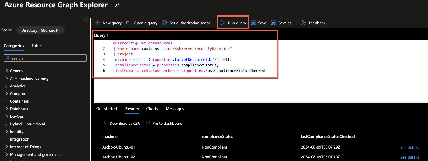Screen dimensions: 428x161
Task: Click the Set authorization scope gear icon
Action: [165, 23]
